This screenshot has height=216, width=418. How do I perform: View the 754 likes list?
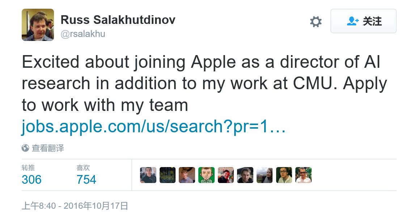86,179
